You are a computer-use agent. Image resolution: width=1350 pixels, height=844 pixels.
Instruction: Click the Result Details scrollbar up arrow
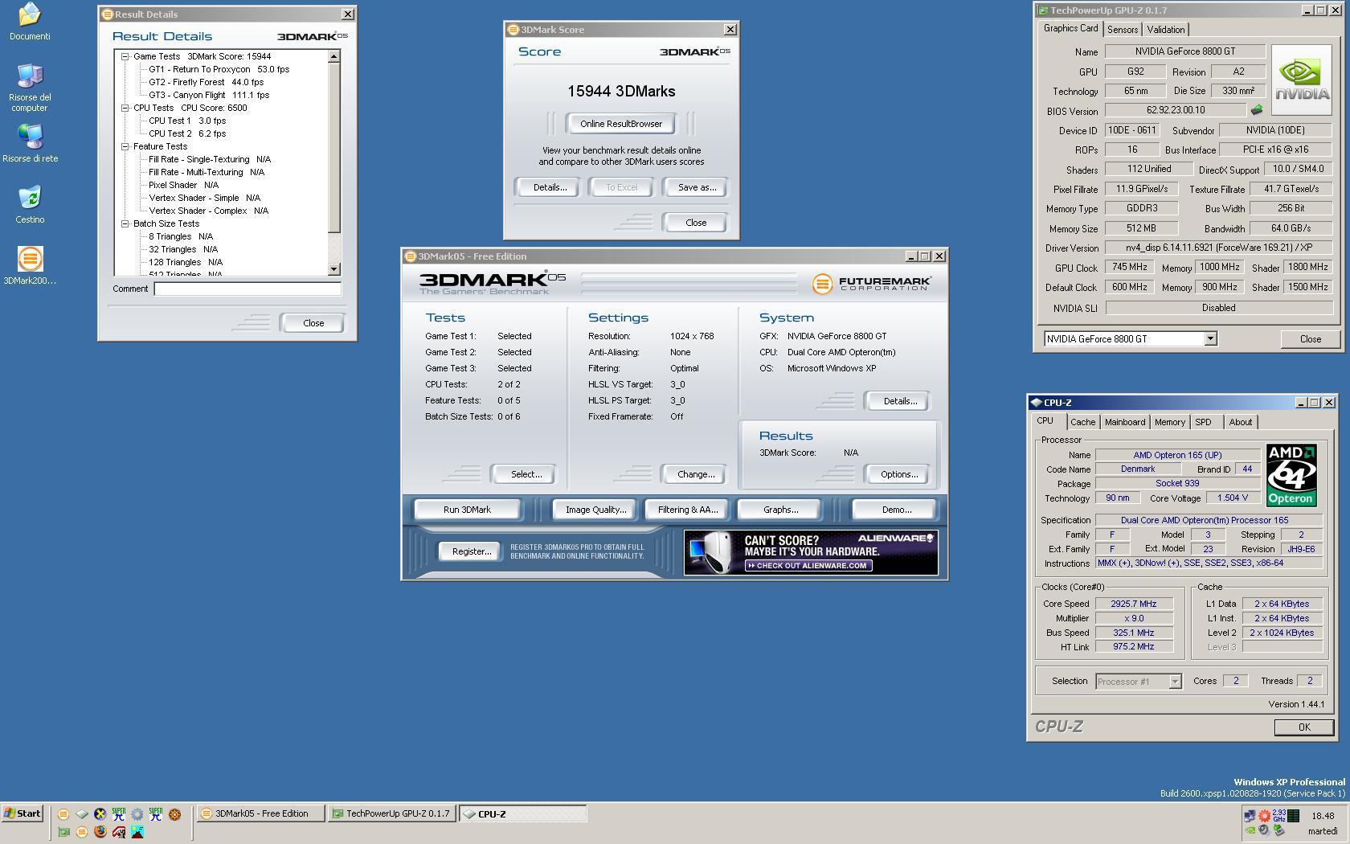click(334, 56)
